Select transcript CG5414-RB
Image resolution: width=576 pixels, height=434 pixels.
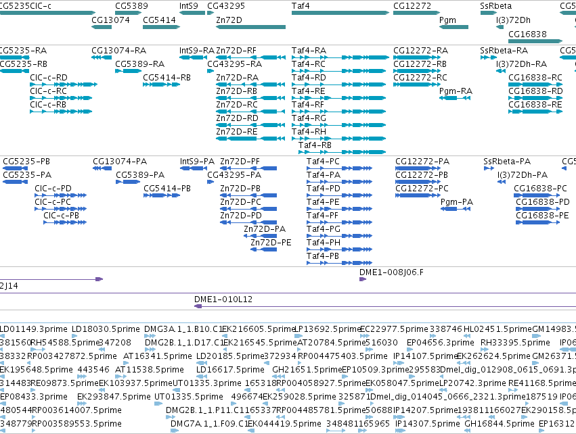point(167,78)
